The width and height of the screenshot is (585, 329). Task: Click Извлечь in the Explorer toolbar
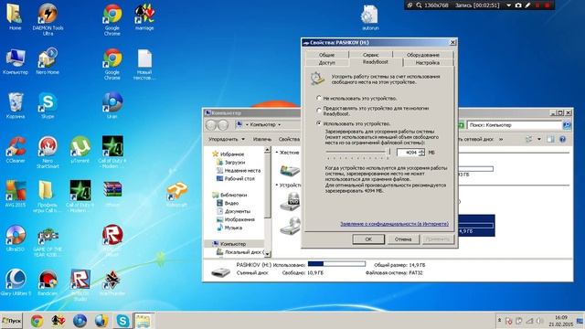click(262, 139)
